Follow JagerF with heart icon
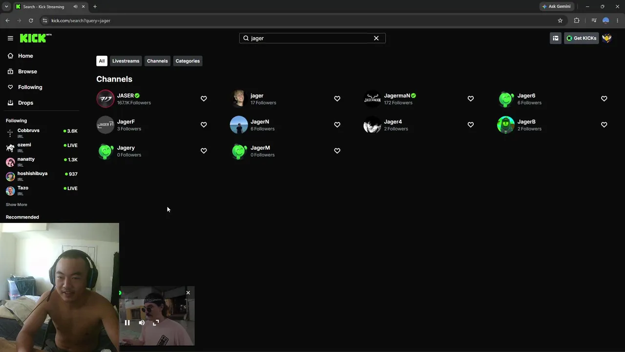The image size is (625, 352). pos(204,125)
